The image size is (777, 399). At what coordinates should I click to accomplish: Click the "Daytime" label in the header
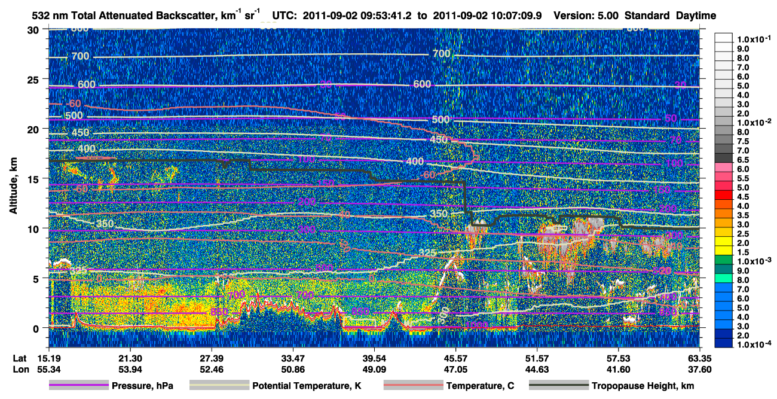coord(696,16)
